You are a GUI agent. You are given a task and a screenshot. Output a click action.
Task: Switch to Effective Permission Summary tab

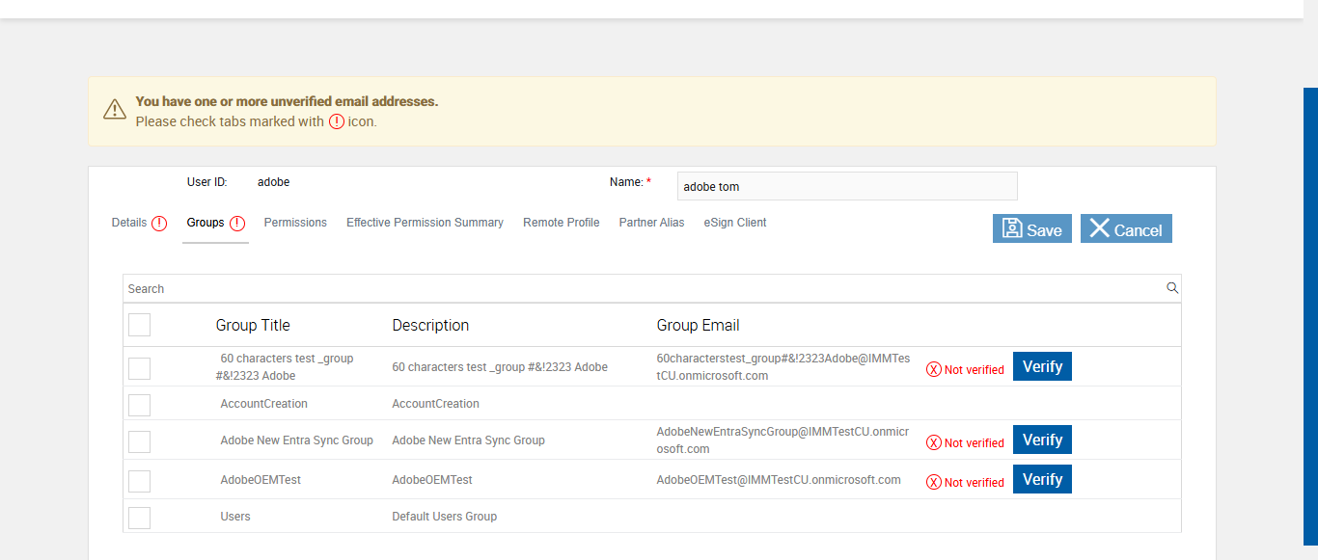tap(425, 223)
